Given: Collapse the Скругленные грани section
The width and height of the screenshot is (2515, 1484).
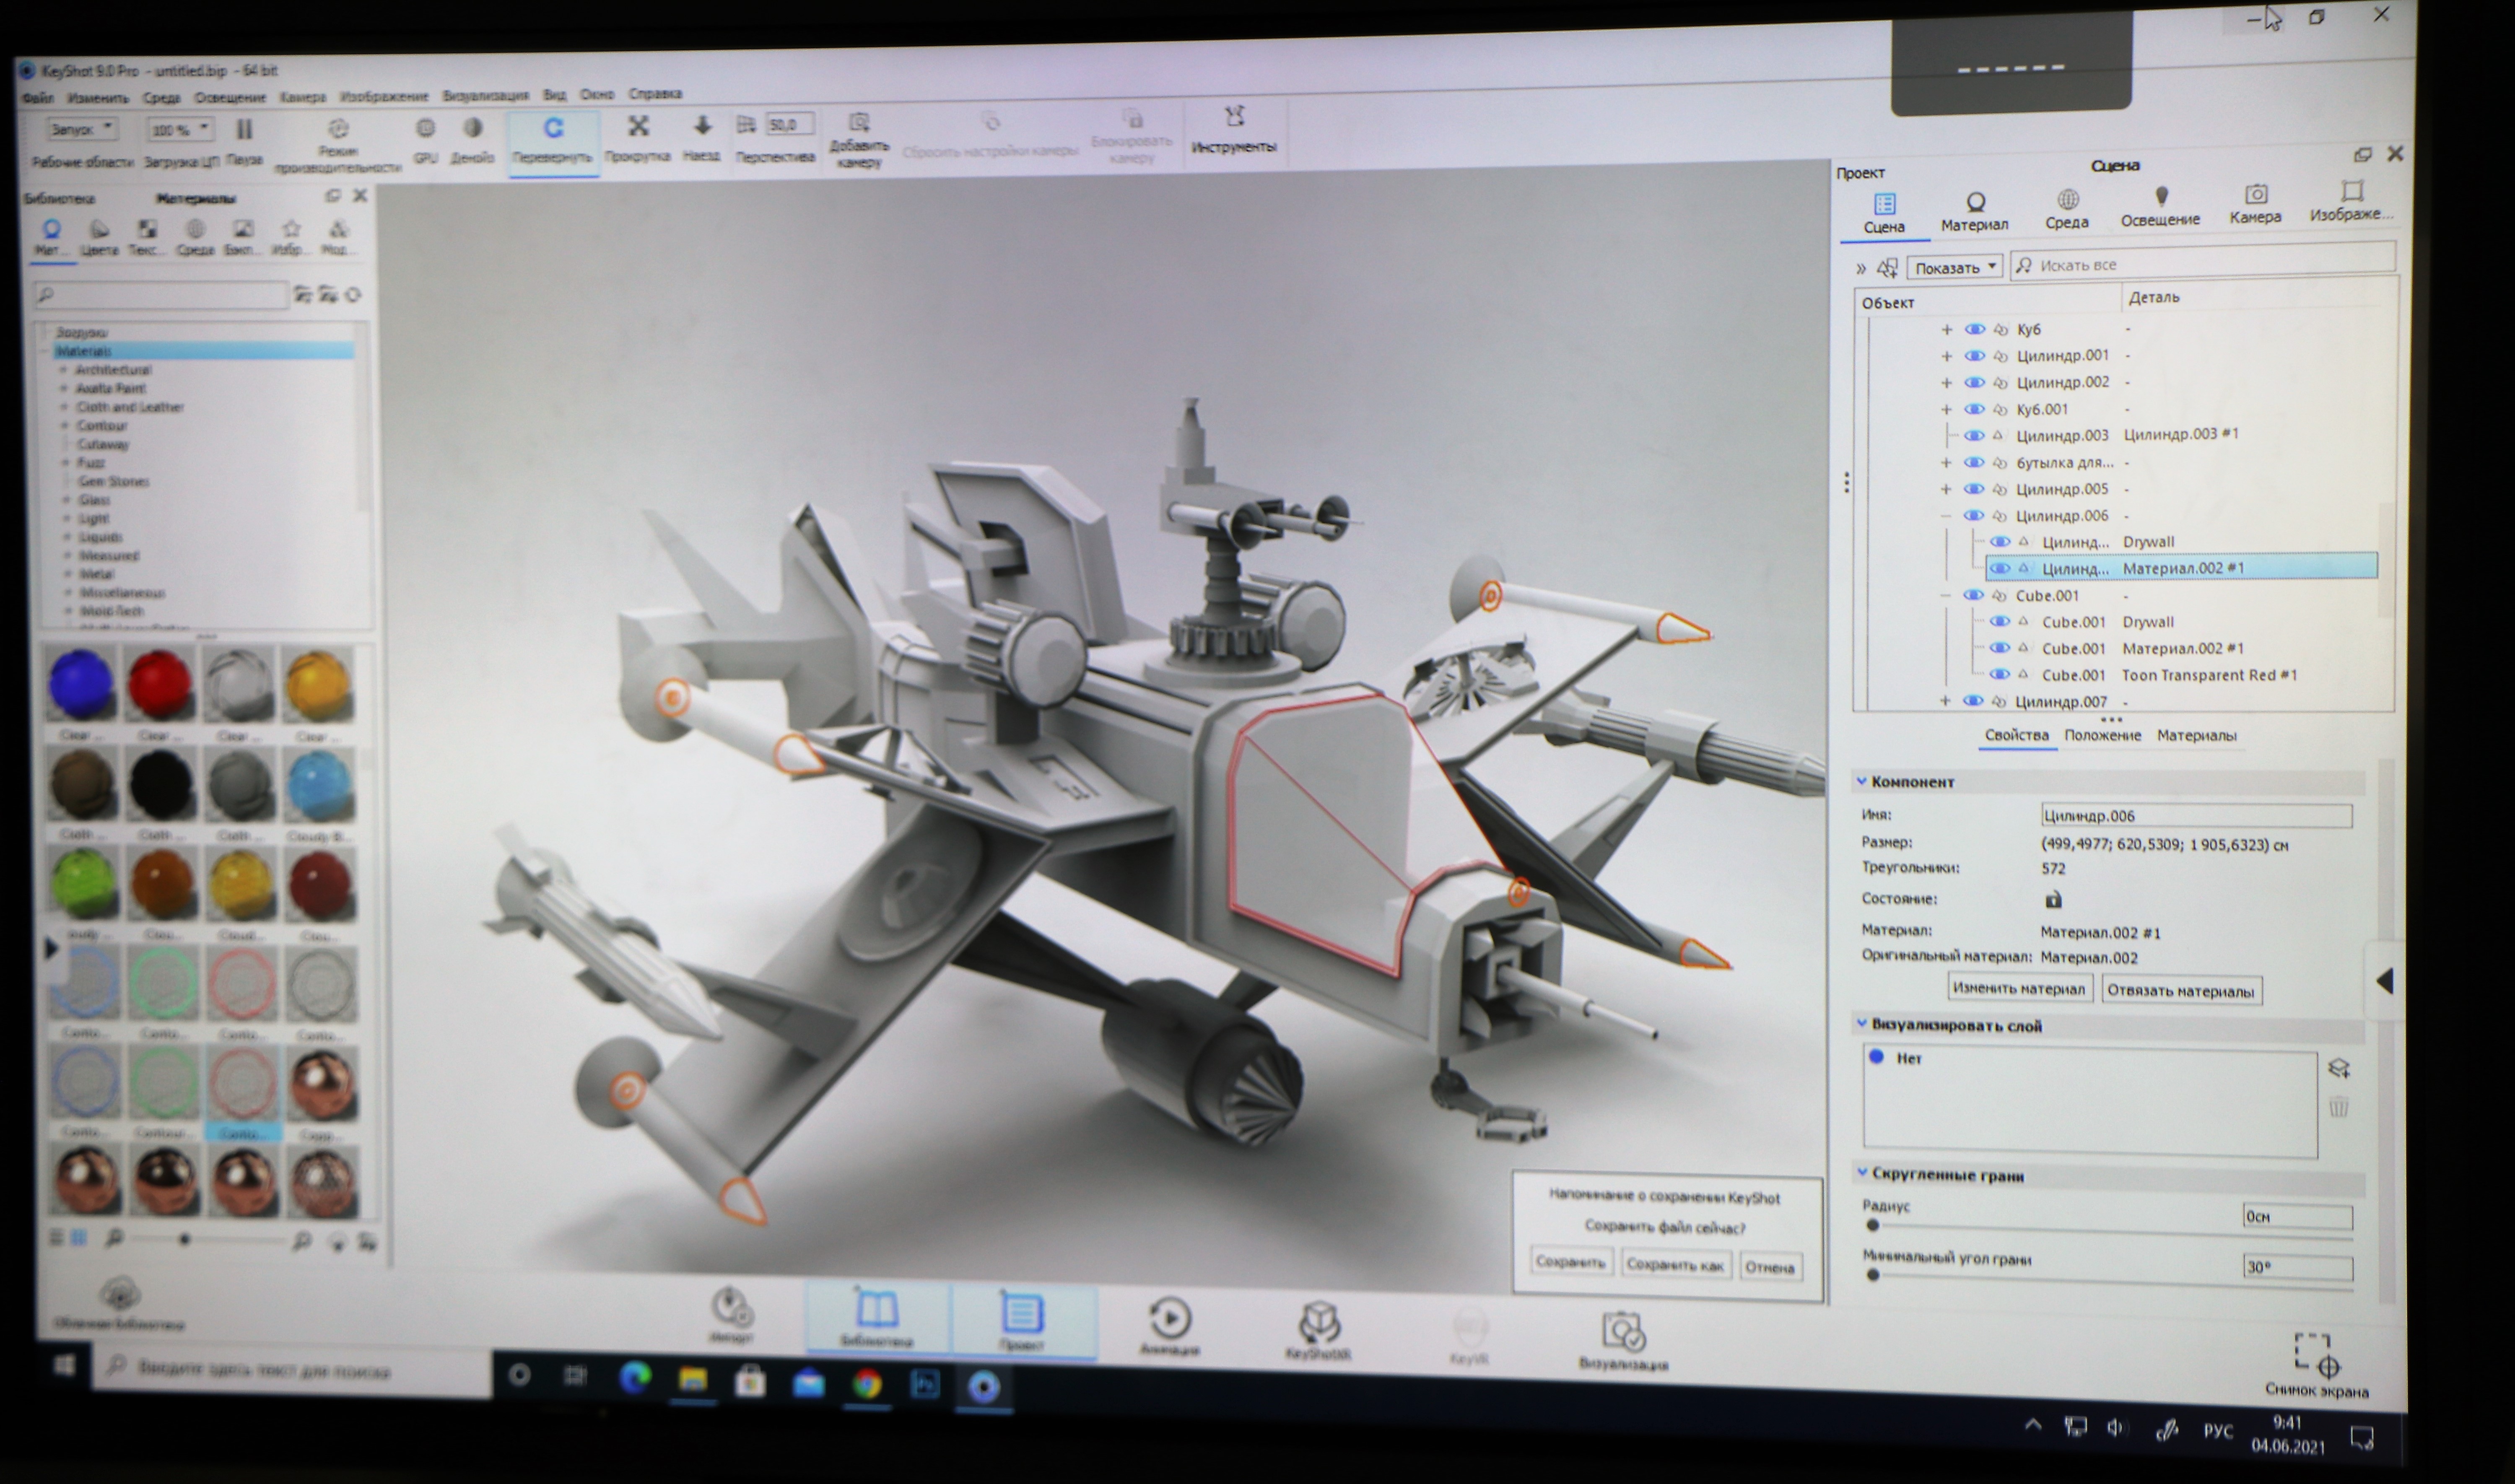Looking at the screenshot, I should pos(1862,1173).
